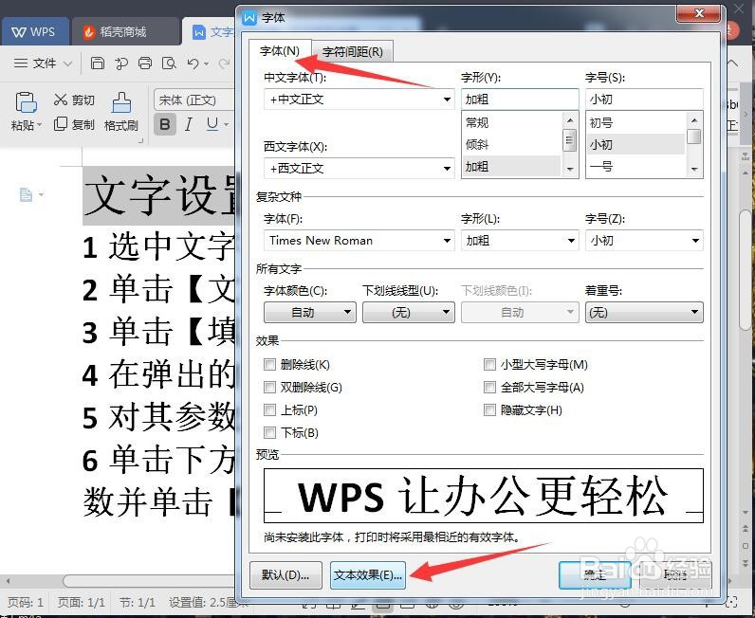Enable the 隐藏文字(H) checkbox
This screenshot has width=755, height=618.
(489, 410)
